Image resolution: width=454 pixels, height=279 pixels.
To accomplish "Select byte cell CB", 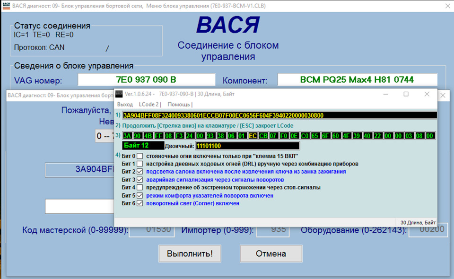I will pos(263,136).
